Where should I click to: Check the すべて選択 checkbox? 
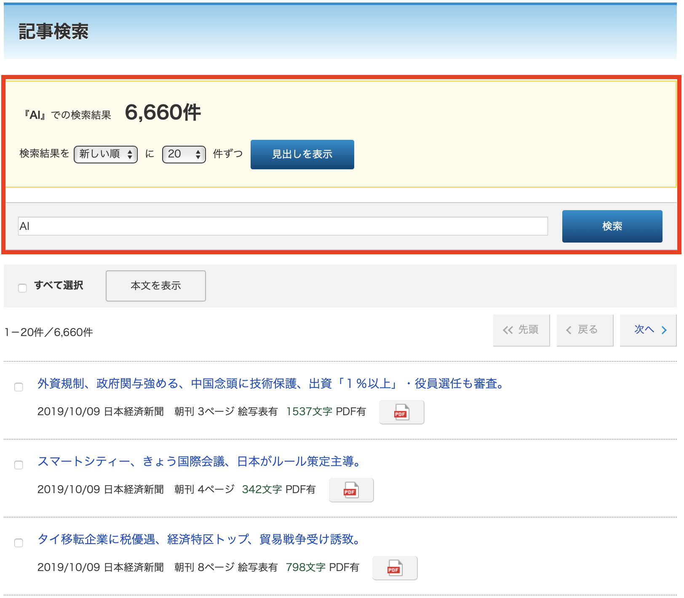(x=22, y=288)
